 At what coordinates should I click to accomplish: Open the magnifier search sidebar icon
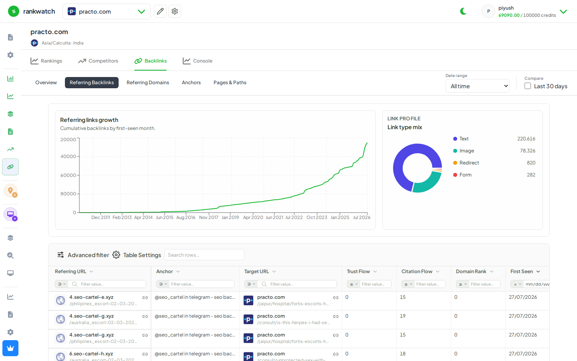(x=10, y=256)
